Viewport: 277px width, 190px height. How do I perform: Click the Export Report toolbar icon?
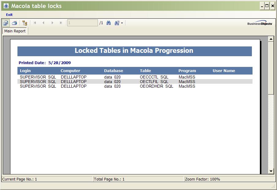click(6, 23)
